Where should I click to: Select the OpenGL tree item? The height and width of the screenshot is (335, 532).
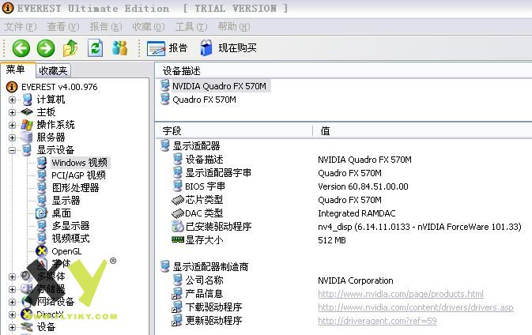[66, 251]
